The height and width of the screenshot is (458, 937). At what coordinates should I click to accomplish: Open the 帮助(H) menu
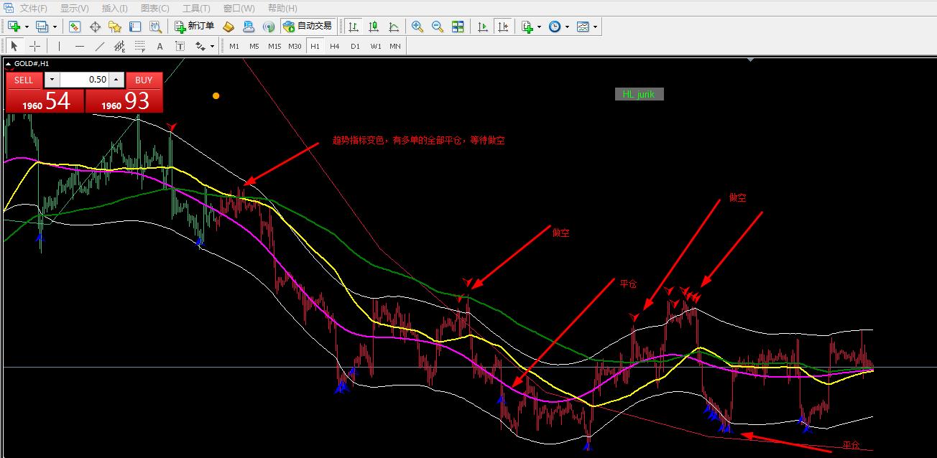click(282, 9)
